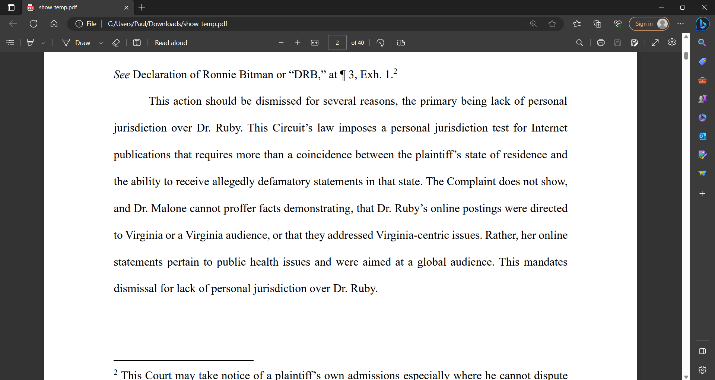
Task: Open a new tab
Action: tap(142, 7)
